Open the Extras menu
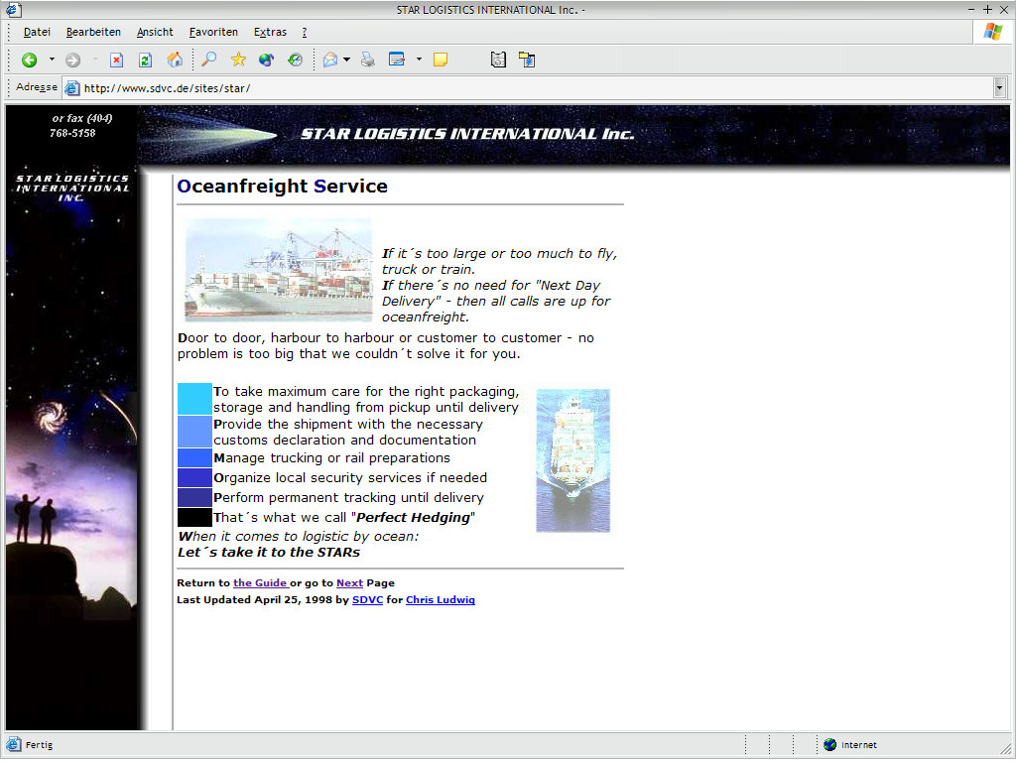 [x=270, y=32]
